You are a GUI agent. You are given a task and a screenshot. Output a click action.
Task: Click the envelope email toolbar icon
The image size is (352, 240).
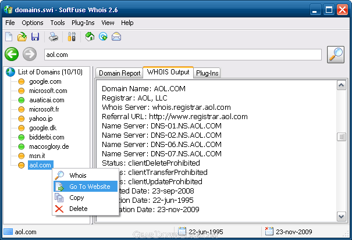116,37
